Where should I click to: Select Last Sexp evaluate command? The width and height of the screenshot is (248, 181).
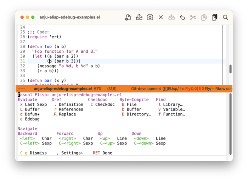34,104
